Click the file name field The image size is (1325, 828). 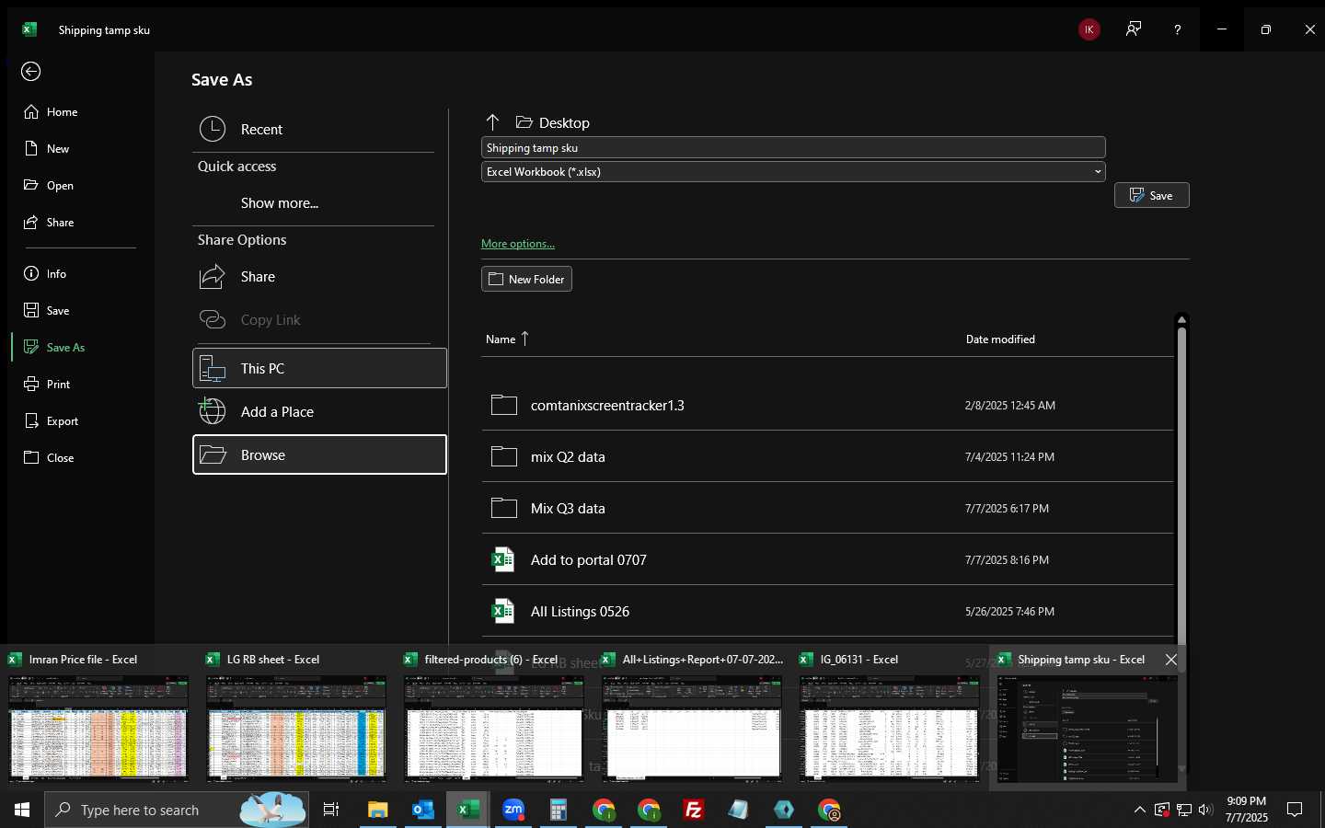click(x=793, y=147)
